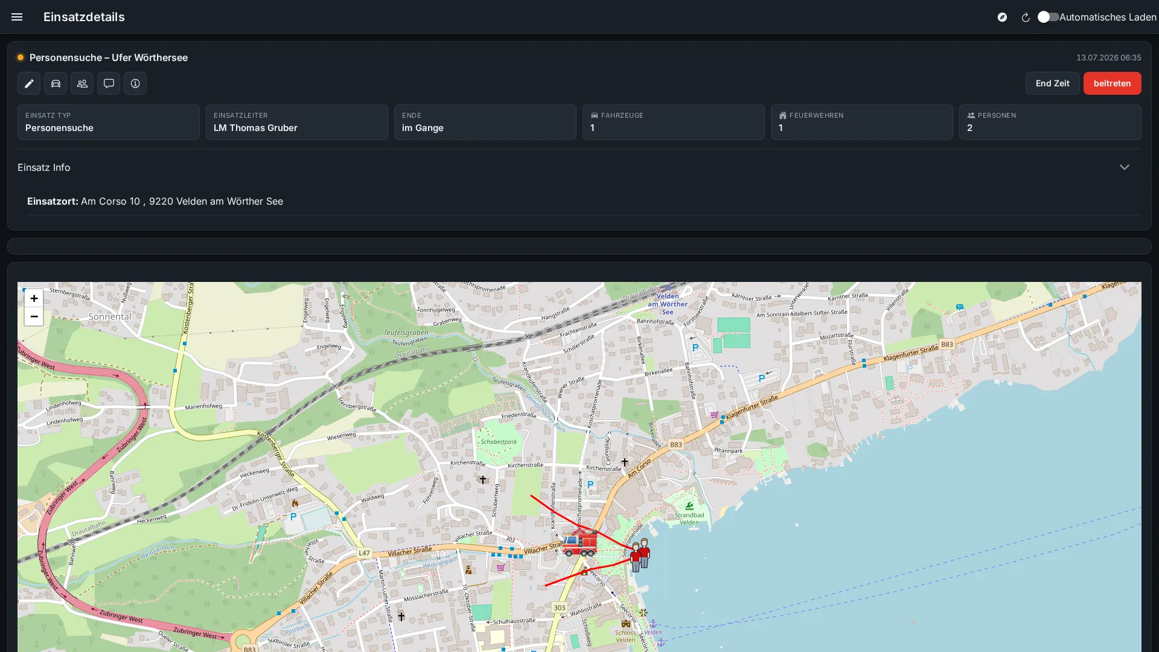The height and width of the screenshot is (652, 1159).
Task: Open the people group icon
Action: (x=82, y=83)
